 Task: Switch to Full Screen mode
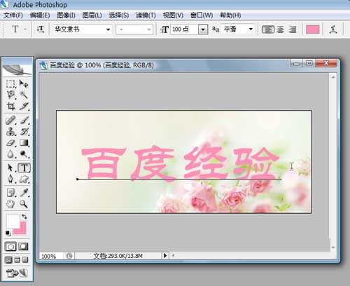(x=25, y=260)
